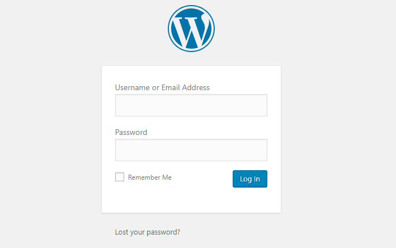Follow the password reset link below the form
The width and height of the screenshot is (396, 248).
pos(148,232)
